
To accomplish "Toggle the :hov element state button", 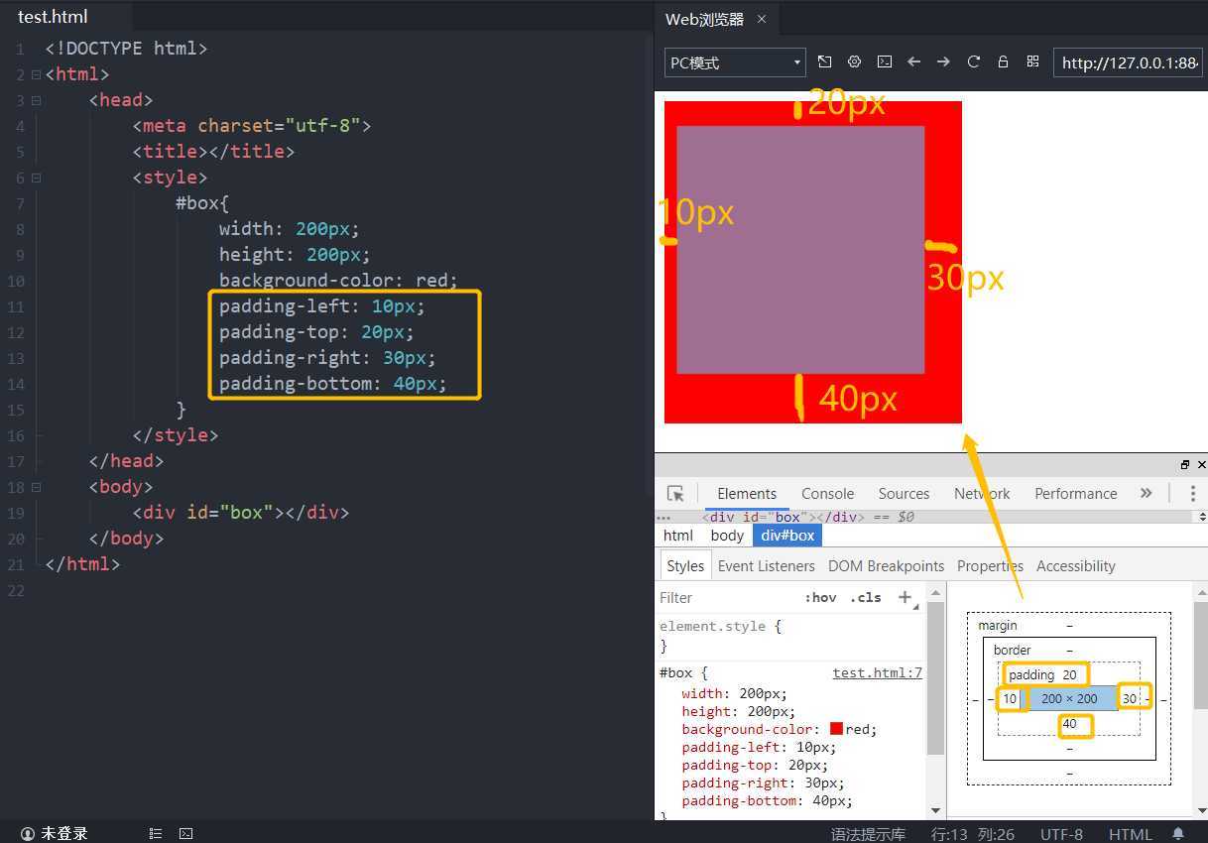I will [820, 598].
